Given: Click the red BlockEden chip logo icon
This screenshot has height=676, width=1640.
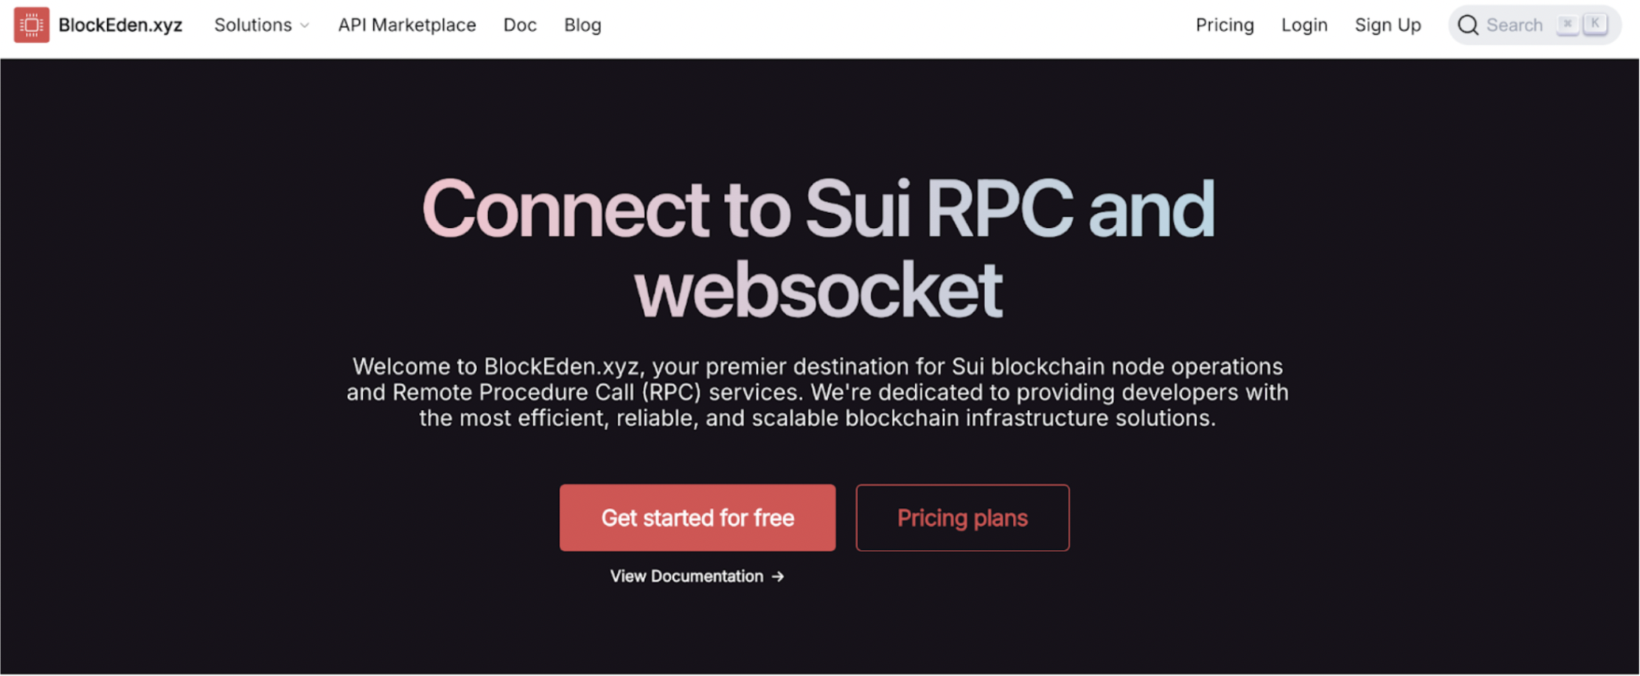Looking at the screenshot, I should (32, 25).
